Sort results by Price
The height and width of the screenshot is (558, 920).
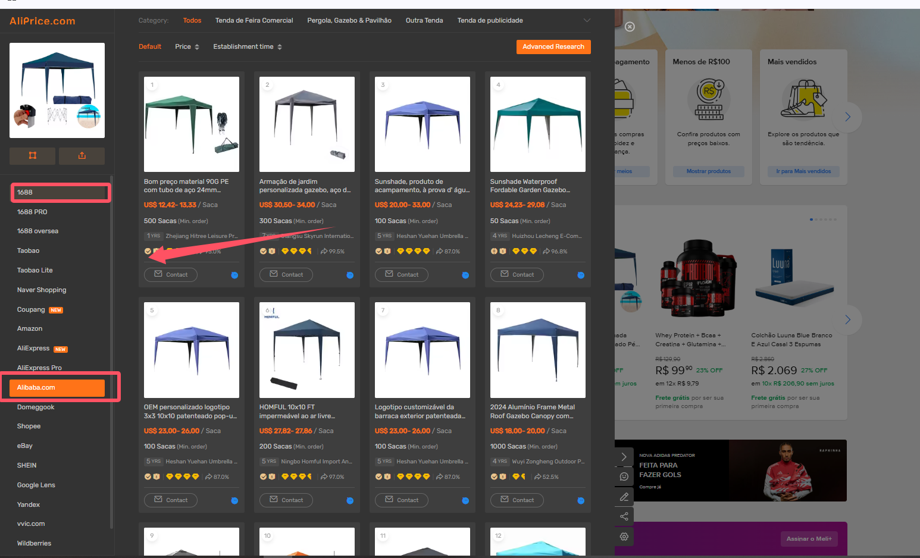187,46
